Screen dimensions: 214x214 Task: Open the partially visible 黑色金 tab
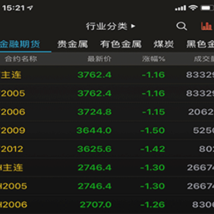(200, 44)
